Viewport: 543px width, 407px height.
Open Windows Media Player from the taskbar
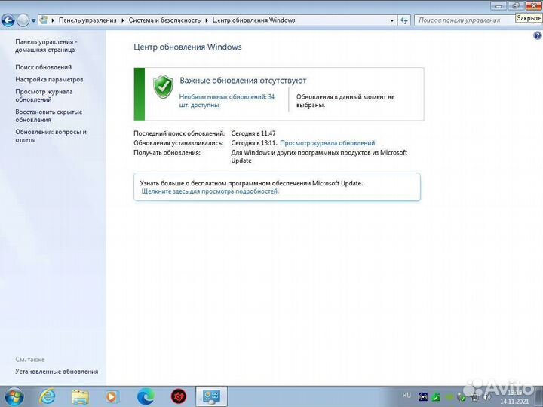(112, 396)
